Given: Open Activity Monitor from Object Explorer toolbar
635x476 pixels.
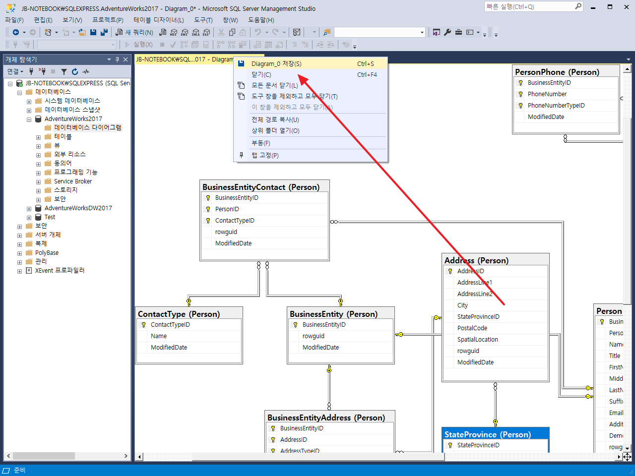Looking at the screenshot, I should click(86, 71).
